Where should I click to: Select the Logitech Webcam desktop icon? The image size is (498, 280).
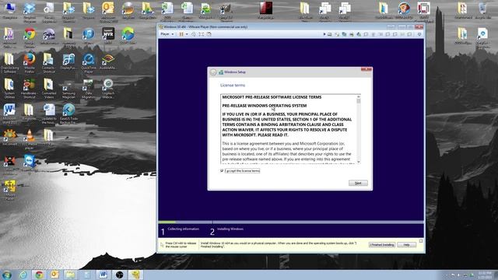pos(108,89)
